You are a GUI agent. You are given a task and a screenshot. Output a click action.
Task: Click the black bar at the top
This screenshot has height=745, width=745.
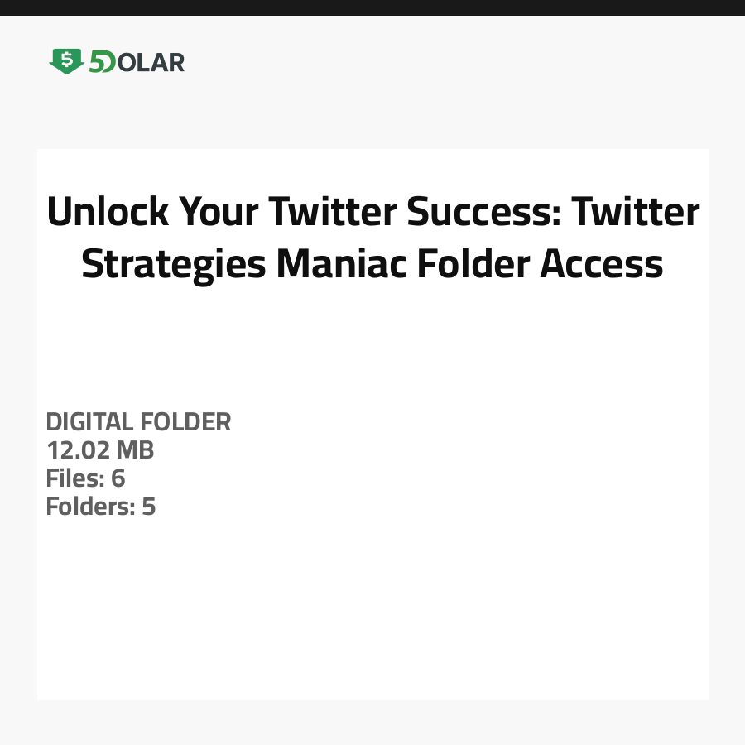[372, 7]
